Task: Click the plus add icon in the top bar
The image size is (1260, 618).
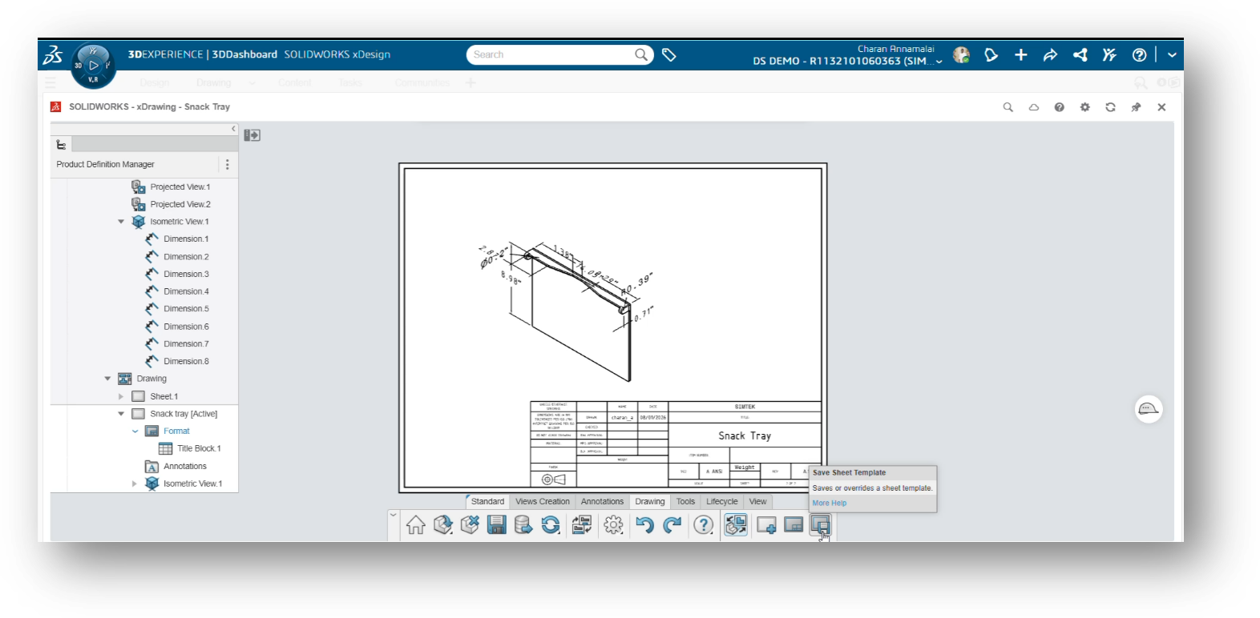Action: [1020, 54]
